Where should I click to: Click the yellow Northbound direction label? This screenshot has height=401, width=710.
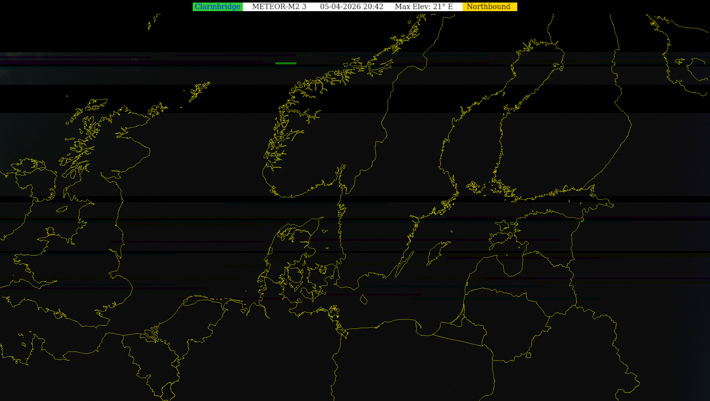(x=489, y=7)
